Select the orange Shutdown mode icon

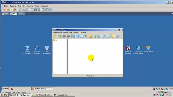click(90, 36)
